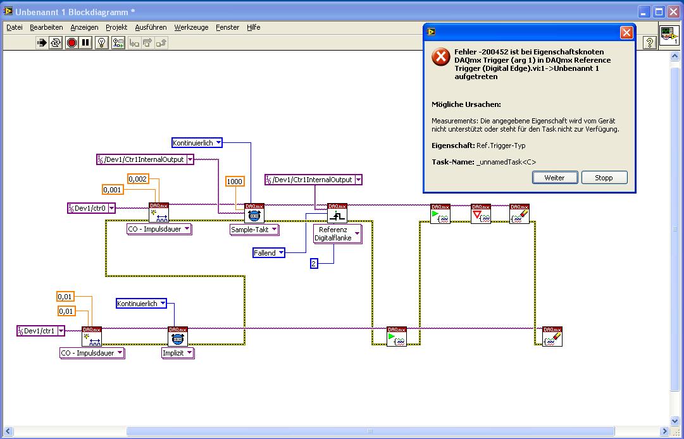Screen dimensions: 684x439
Task: Select the DAQmx Create Channel node for Dev1/ctr1
Action: [x=92, y=337]
